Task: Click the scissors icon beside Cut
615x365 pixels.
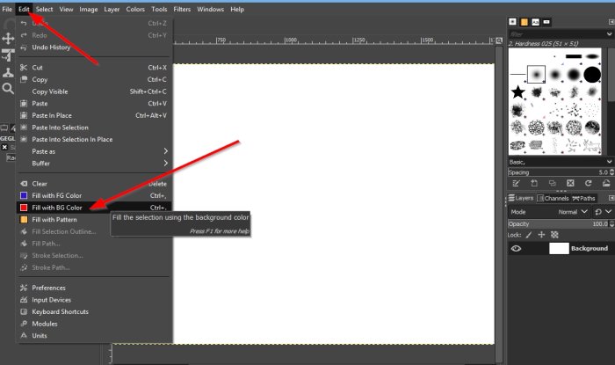Action: click(24, 68)
